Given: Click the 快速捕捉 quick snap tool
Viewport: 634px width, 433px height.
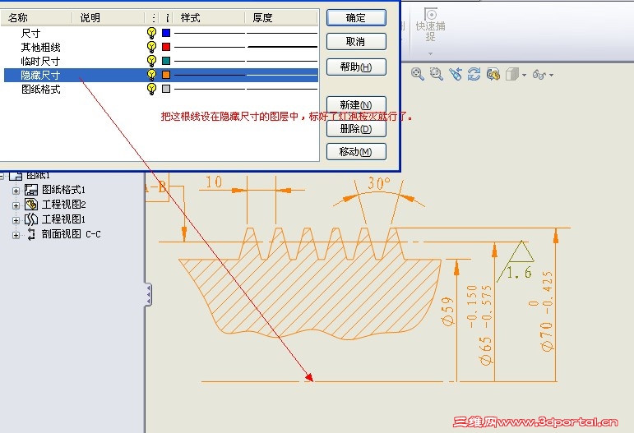Looking at the screenshot, I should click(x=431, y=24).
